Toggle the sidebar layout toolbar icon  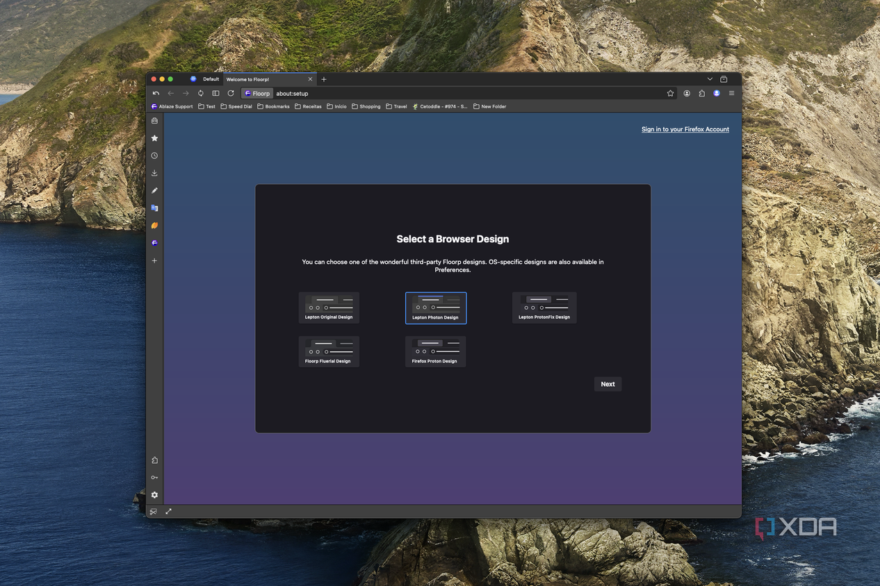(215, 93)
